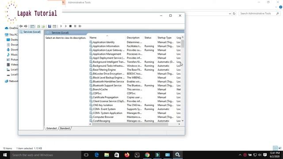This screenshot has height=159, width=283.
Task: Toggle the Show/Hide Action Pane icon
Action: [x=54, y=26]
